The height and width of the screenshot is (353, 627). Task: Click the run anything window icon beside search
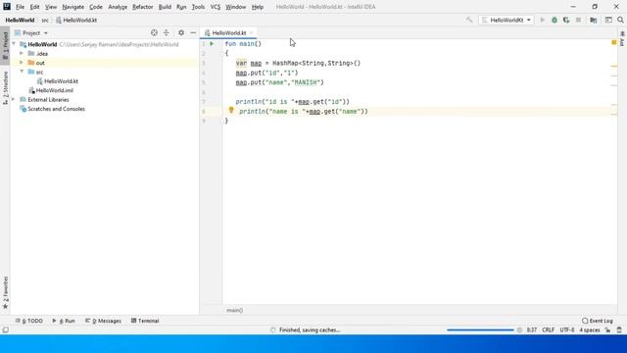(x=608, y=20)
